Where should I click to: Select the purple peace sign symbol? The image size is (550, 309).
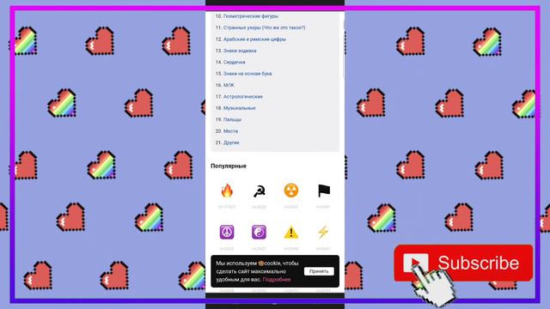[x=227, y=232]
